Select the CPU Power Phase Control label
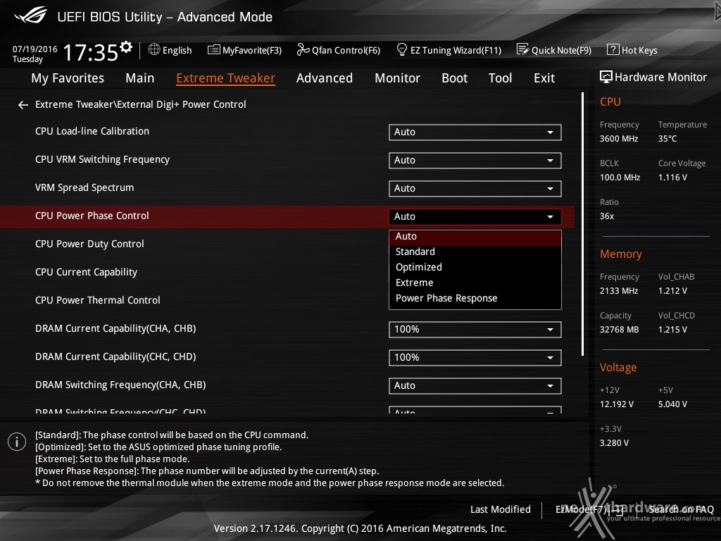The height and width of the screenshot is (541, 721). pos(92,216)
